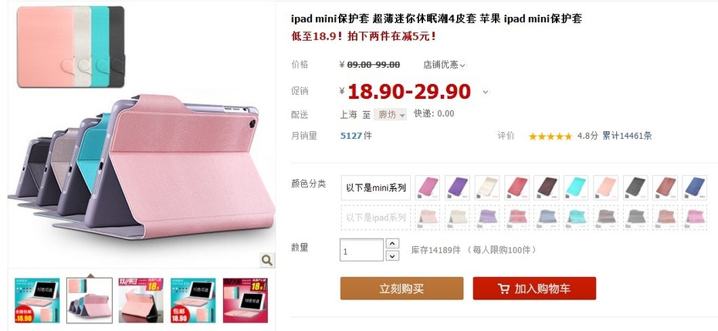
Task: Click the five-star rating icons
Action: [550, 136]
